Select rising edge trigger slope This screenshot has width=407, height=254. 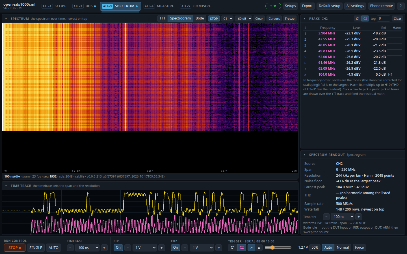point(251,248)
